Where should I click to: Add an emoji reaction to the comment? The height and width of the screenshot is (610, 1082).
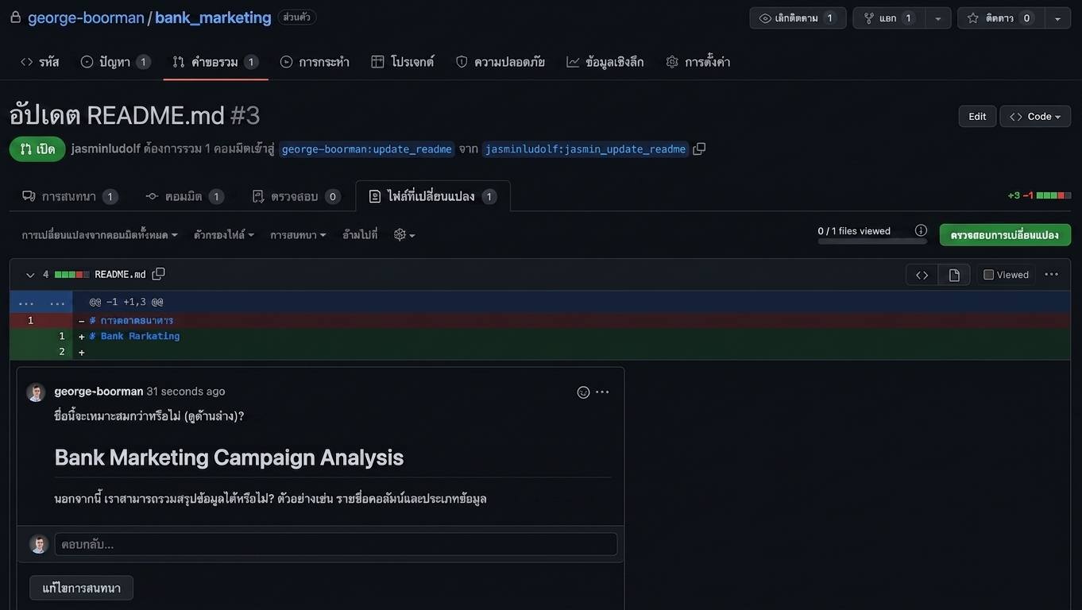pyautogui.click(x=583, y=392)
